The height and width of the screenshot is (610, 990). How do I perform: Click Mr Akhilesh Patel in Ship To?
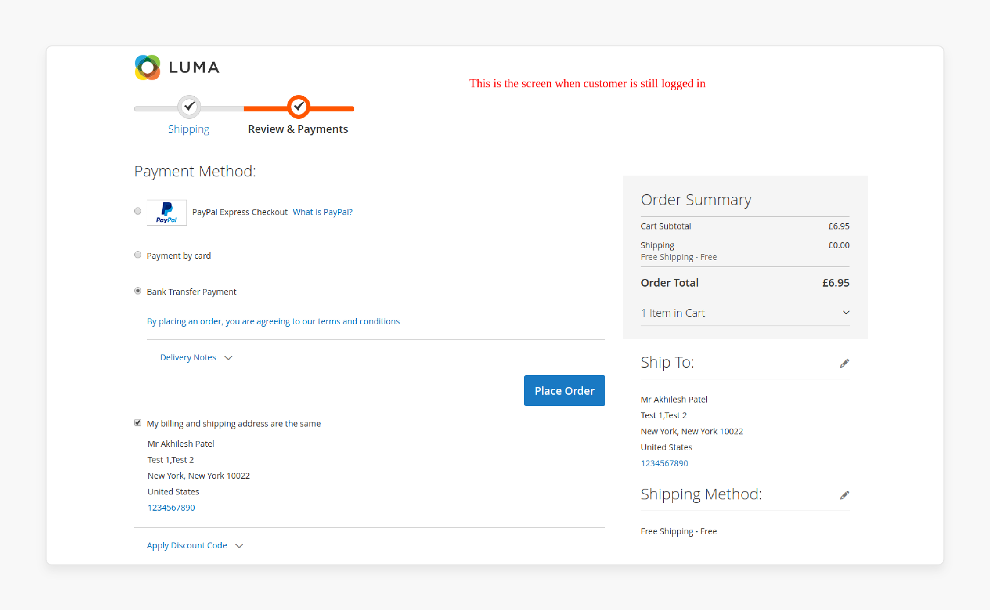pos(674,400)
